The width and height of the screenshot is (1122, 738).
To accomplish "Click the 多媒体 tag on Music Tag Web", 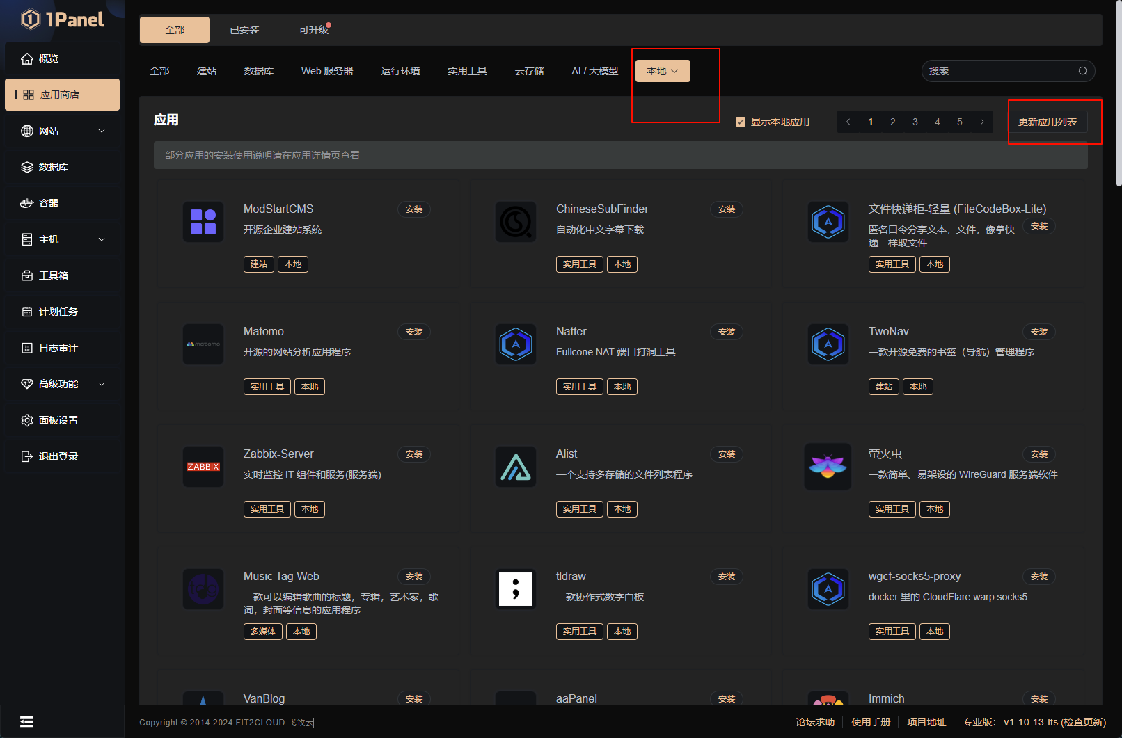I will coord(263,632).
